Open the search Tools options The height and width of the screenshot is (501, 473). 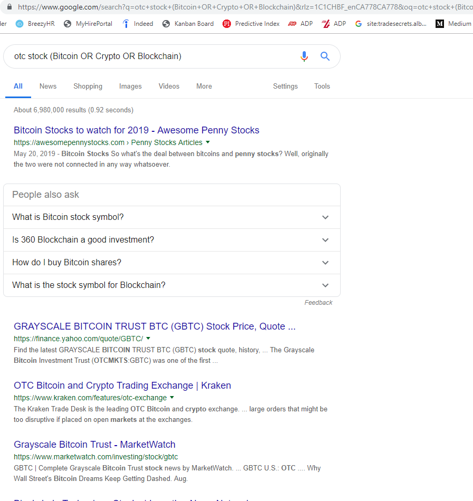(x=322, y=86)
